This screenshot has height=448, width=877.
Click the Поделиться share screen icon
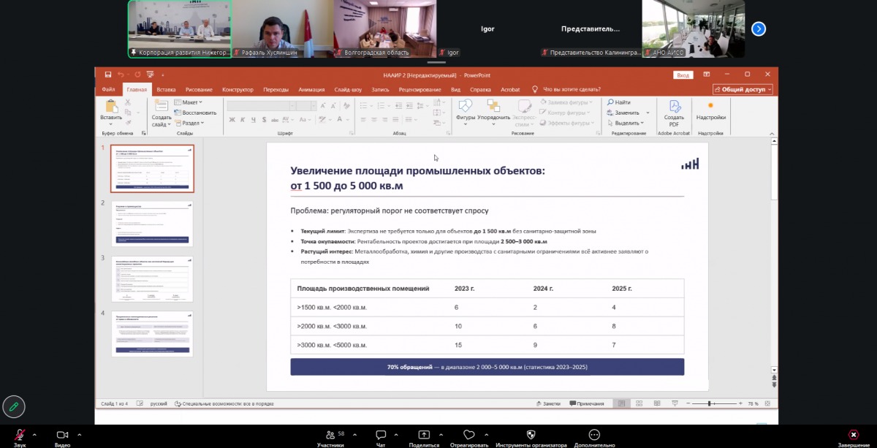point(424,434)
